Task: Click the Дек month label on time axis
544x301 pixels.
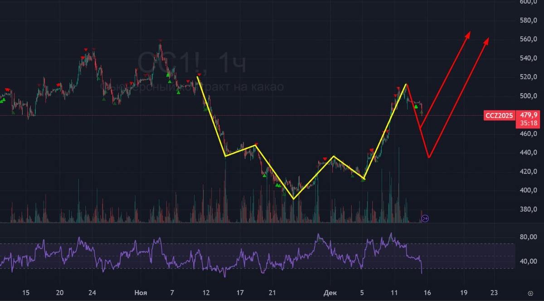Action: 330,292
